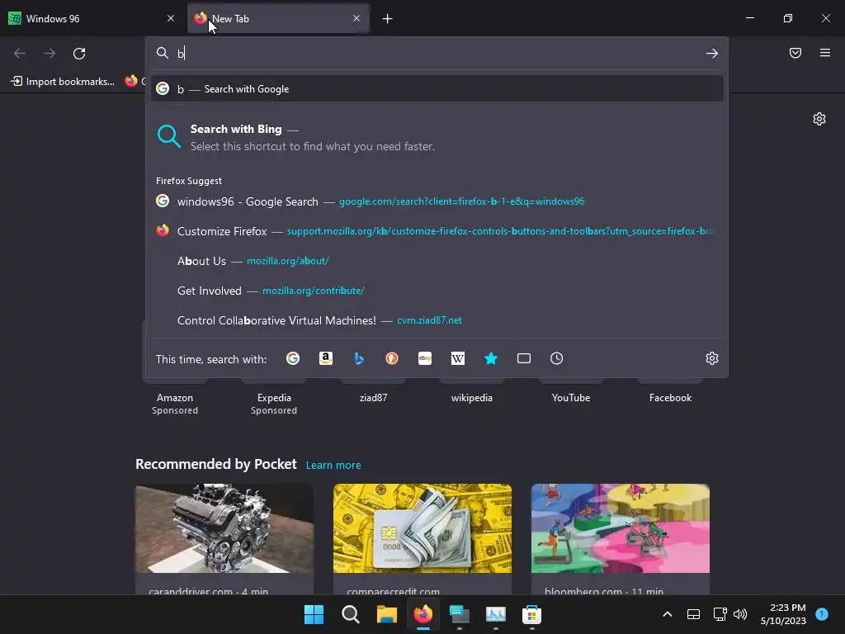This screenshot has height=634, width=845.
Task: Open the Firefox application menu
Action: pos(825,53)
